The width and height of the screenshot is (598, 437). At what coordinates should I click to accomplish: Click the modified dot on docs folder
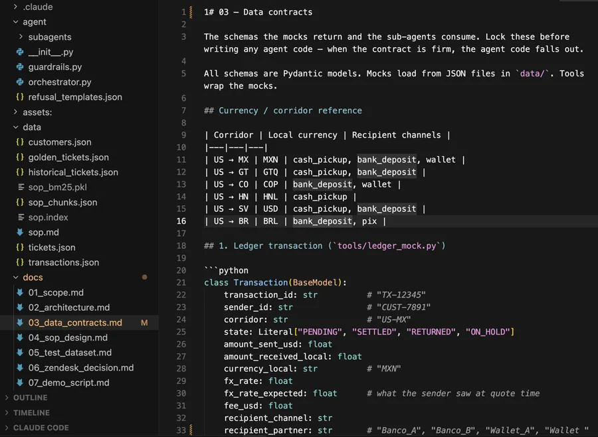(x=145, y=277)
